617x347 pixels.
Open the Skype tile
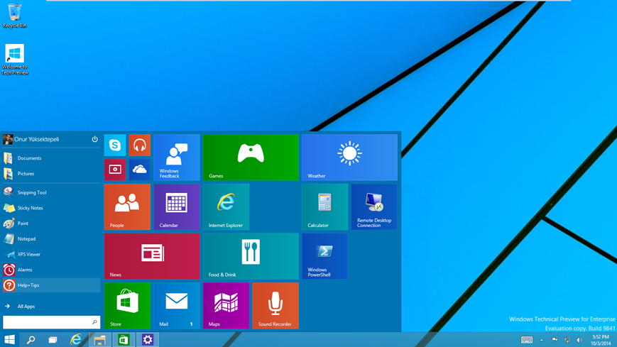pos(115,145)
